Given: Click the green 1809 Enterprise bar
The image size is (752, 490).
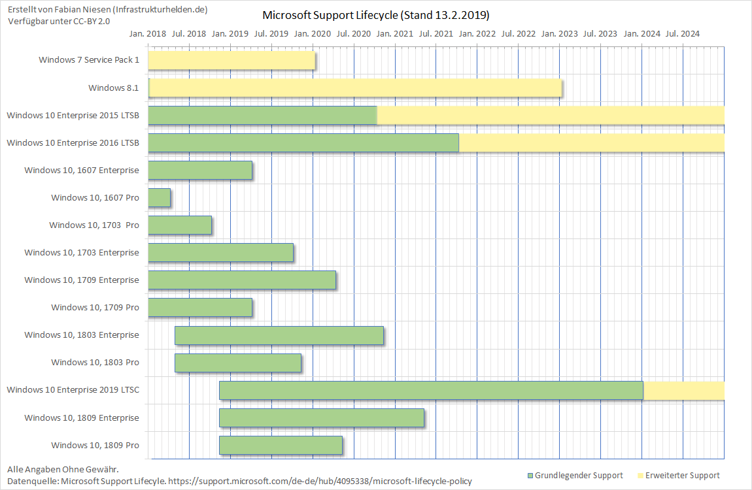Looking at the screenshot, I should pos(322,417).
